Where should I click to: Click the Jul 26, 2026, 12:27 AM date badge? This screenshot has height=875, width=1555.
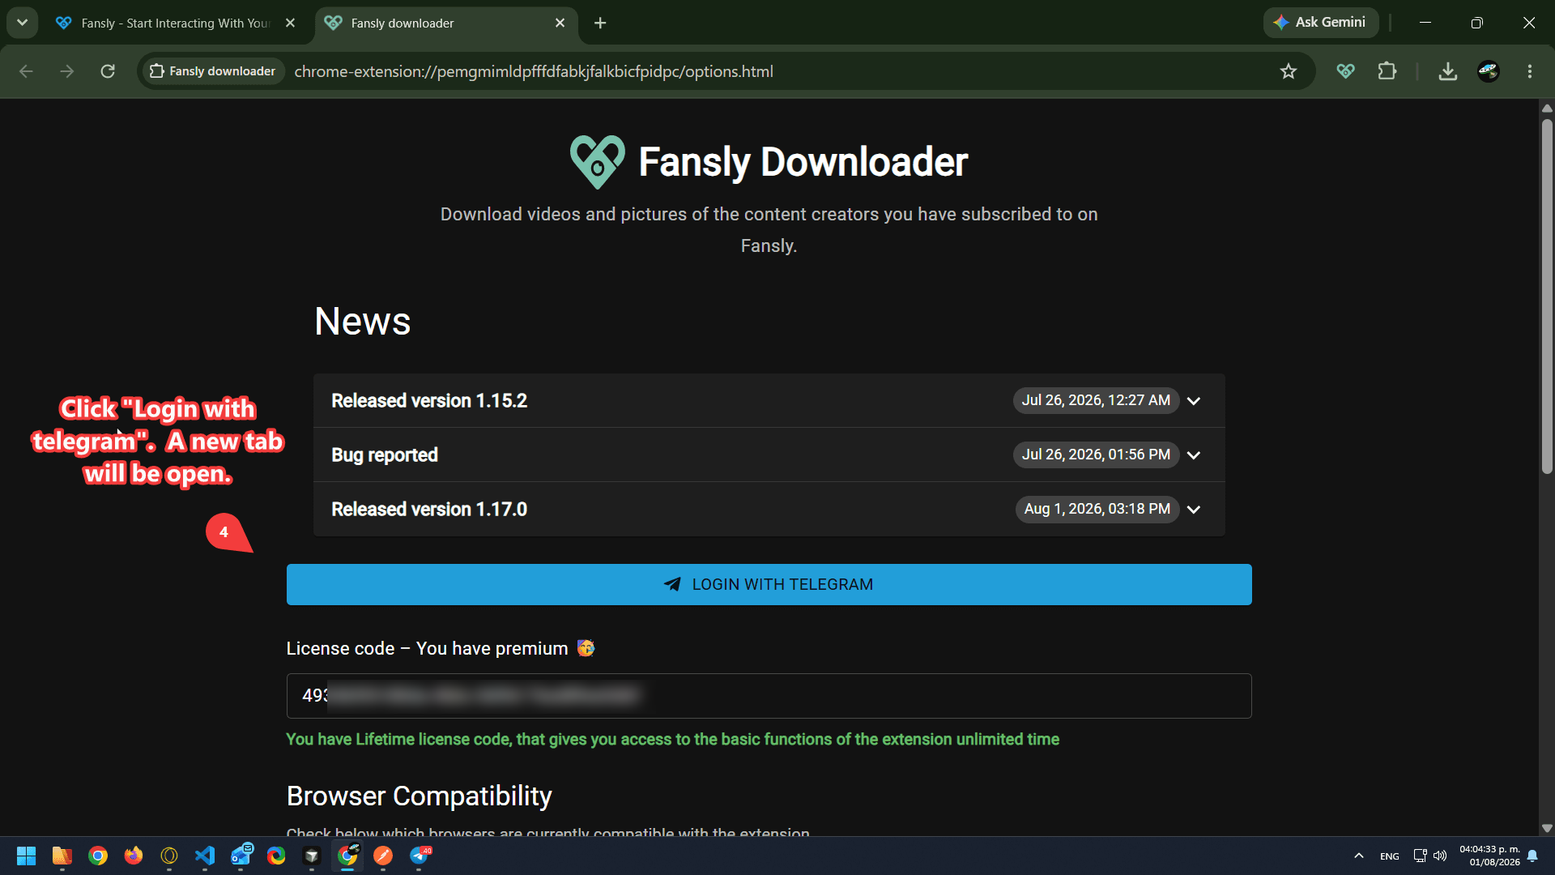1096,400
